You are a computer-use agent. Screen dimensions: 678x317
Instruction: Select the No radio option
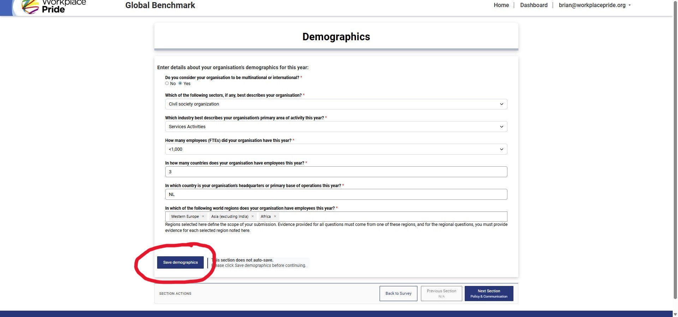167,84
